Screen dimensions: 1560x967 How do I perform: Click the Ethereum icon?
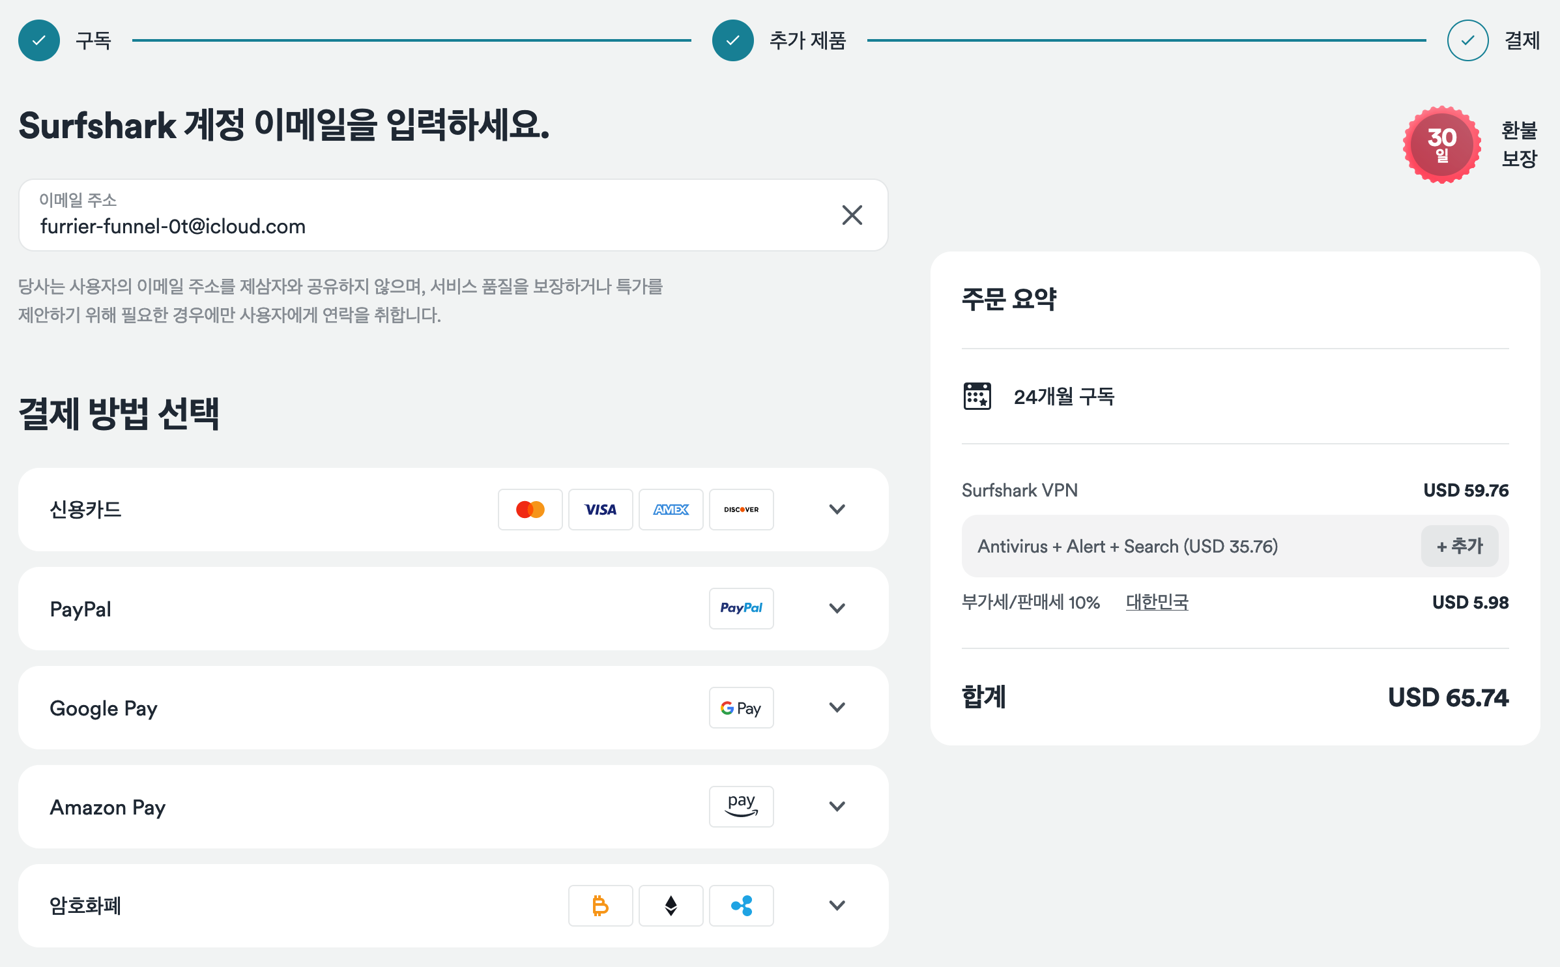[x=671, y=906]
